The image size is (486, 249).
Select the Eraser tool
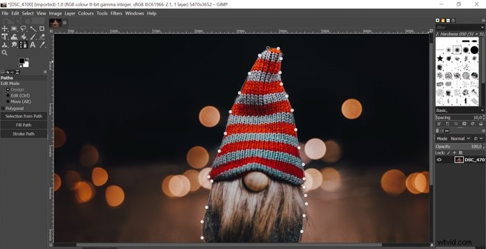pyautogui.click(x=42, y=37)
